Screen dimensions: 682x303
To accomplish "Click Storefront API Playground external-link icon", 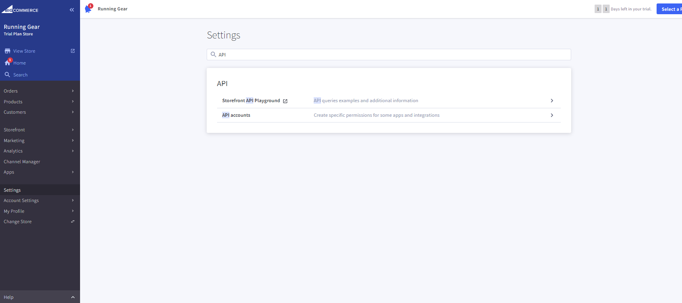I will click(285, 101).
